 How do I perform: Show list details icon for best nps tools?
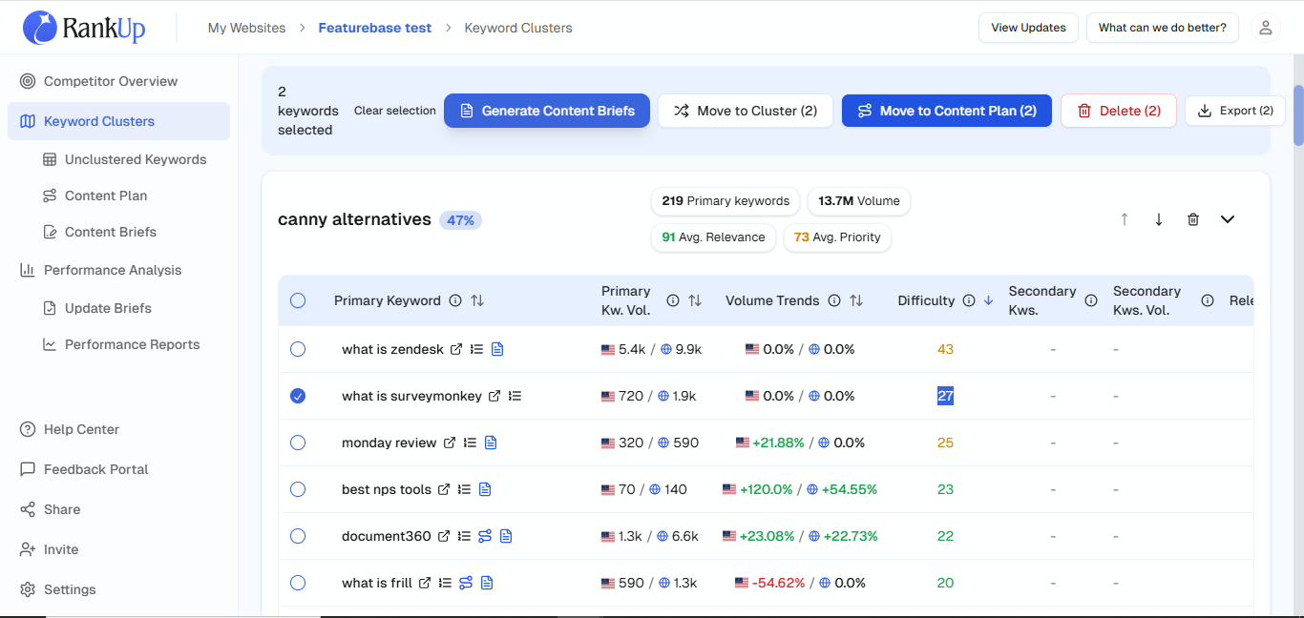[x=464, y=489]
